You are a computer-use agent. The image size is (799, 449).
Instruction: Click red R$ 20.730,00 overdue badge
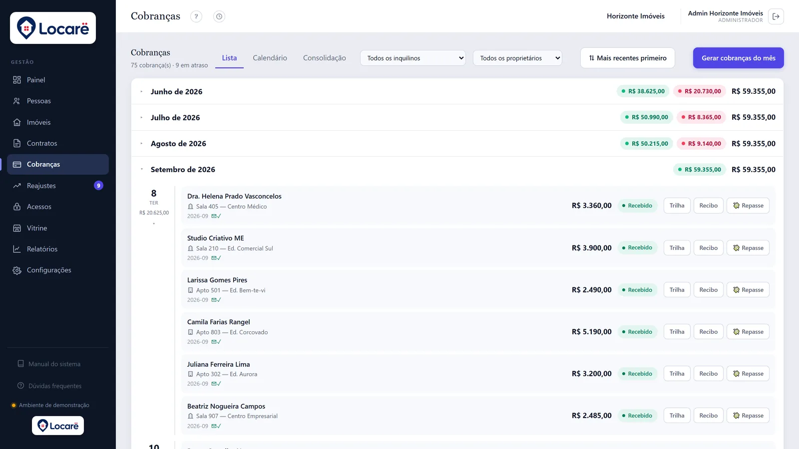click(699, 91)
